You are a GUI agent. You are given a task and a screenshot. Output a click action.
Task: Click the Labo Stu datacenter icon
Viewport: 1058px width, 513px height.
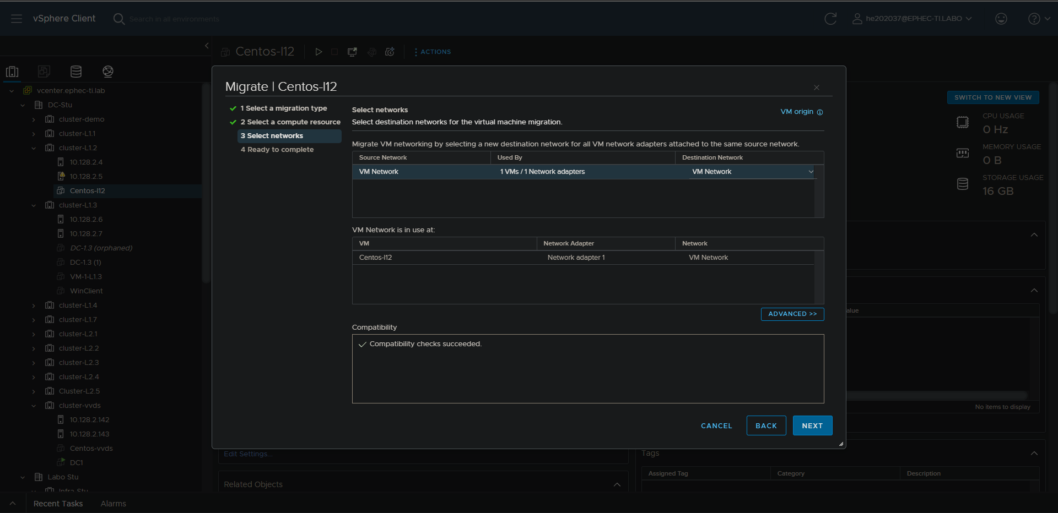pyautogui.click(x=39, y=477)
